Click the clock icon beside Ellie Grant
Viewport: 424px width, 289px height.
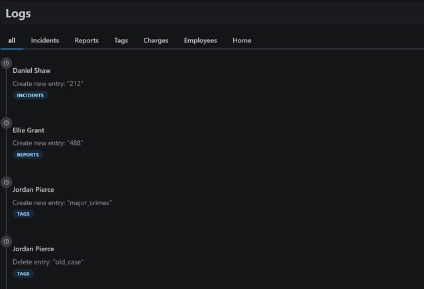tap(6, 123)
